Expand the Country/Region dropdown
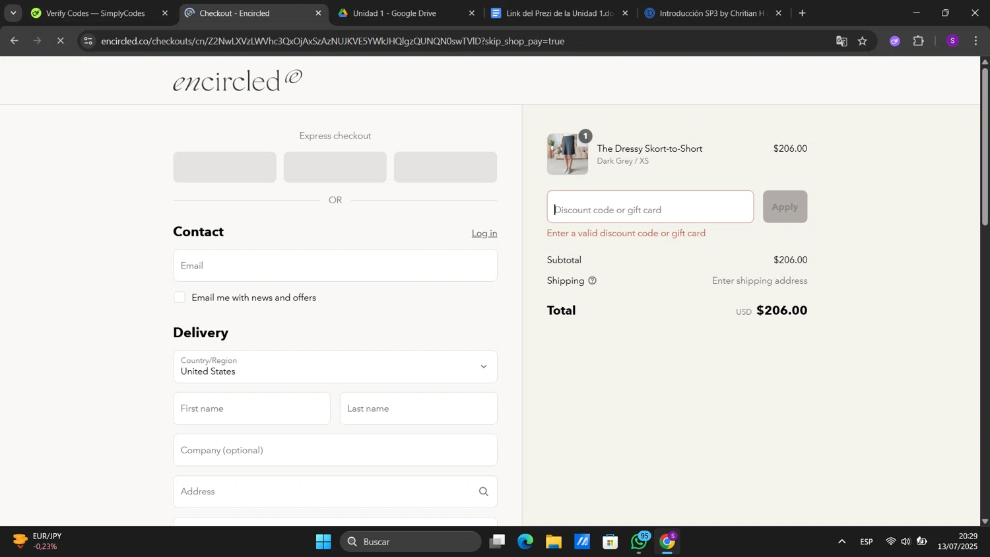The image size is (990, 557). (x=335, y=367)
